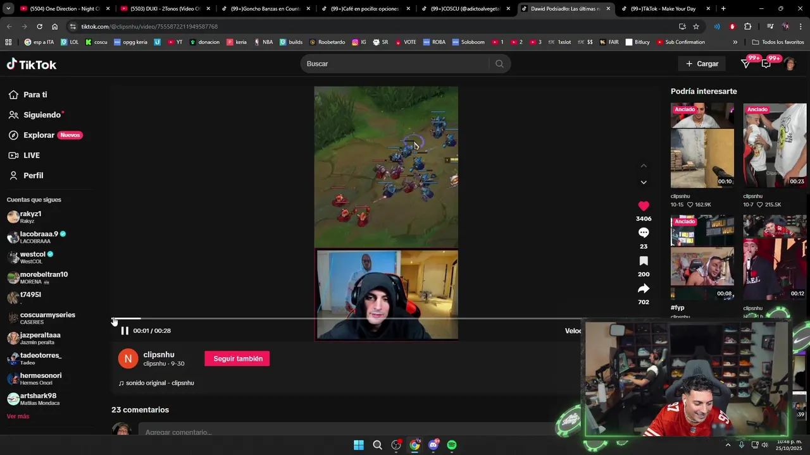810x455 pixels.
Task: Open the profile avatar menu
Action: click(790, 64)
